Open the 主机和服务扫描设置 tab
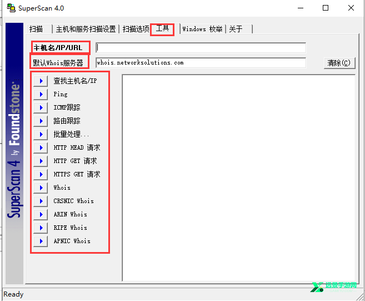The image size is (365, 301). click(x=86, y=29)
